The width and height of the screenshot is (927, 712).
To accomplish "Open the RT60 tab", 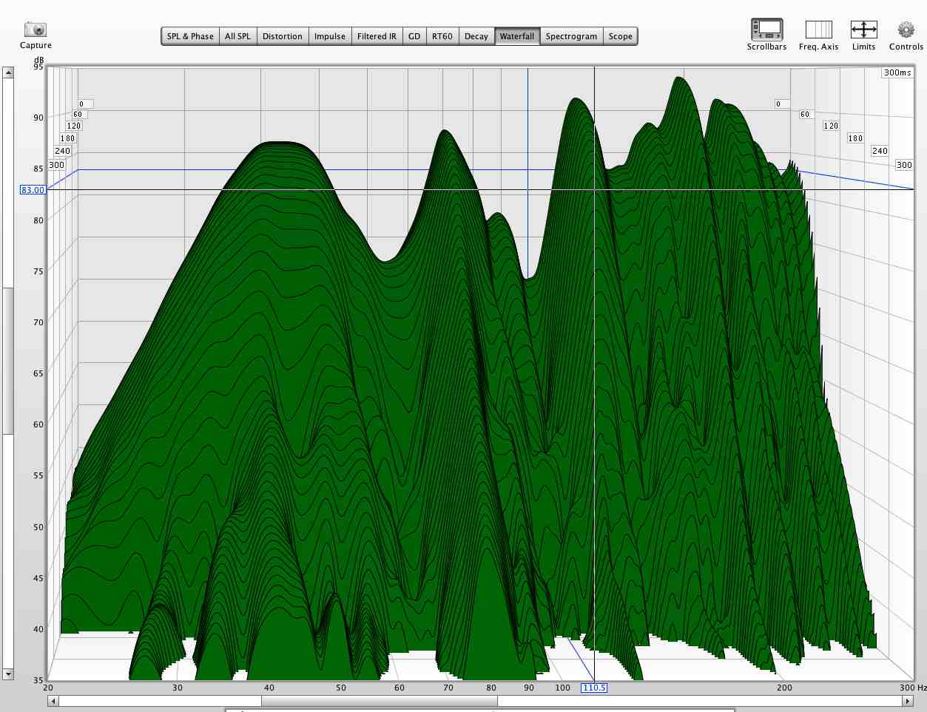I will (442, 36).
